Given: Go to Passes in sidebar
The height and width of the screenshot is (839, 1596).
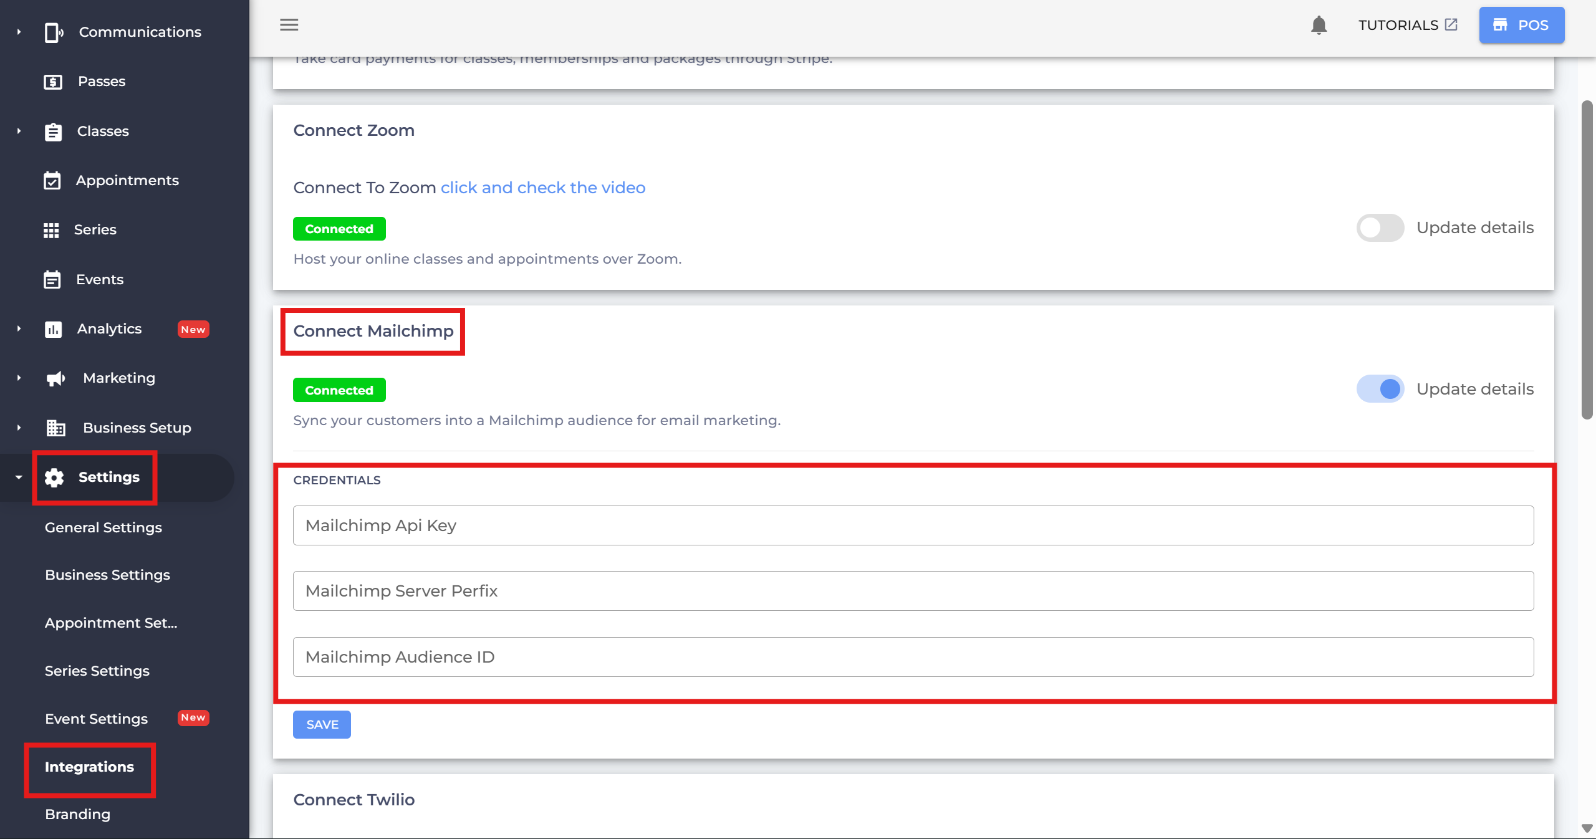Looking at the screenshot, I should [102, 81].
